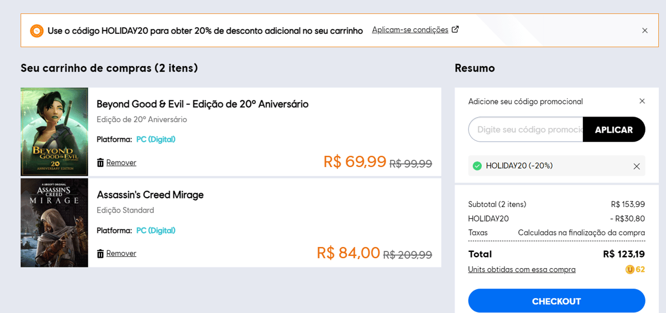Open the Assassin's Creed Mirage title
This screenshot has height=313, width=666.
(x=150, y=195)
